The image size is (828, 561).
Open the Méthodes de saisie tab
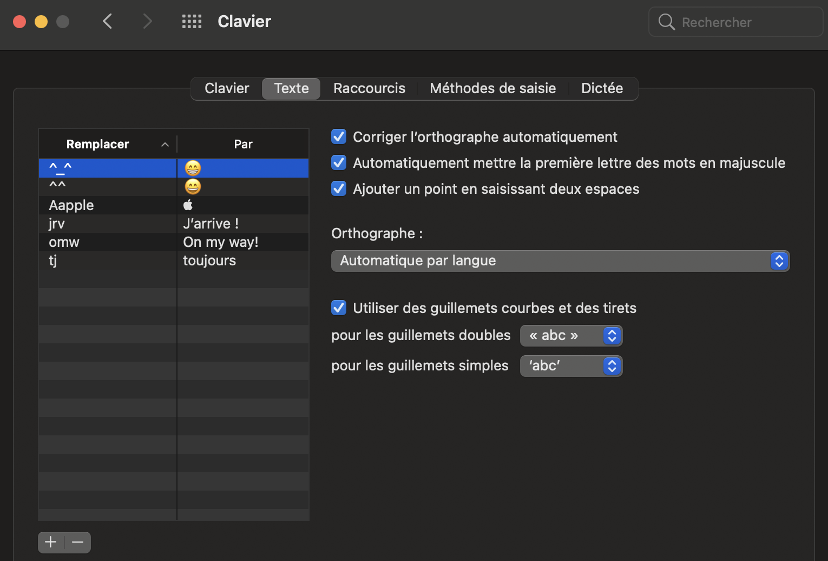[x=492, y=89]
